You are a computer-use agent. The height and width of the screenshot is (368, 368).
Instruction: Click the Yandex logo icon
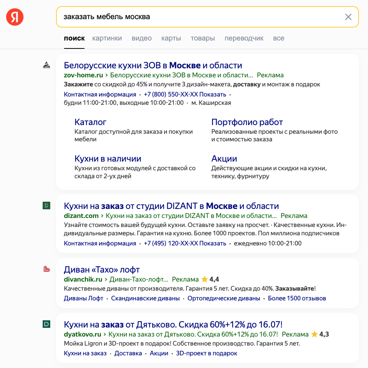tap(15, 17)
